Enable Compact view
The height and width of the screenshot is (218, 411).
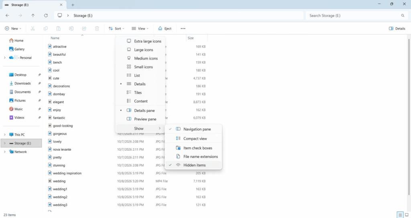193,139
